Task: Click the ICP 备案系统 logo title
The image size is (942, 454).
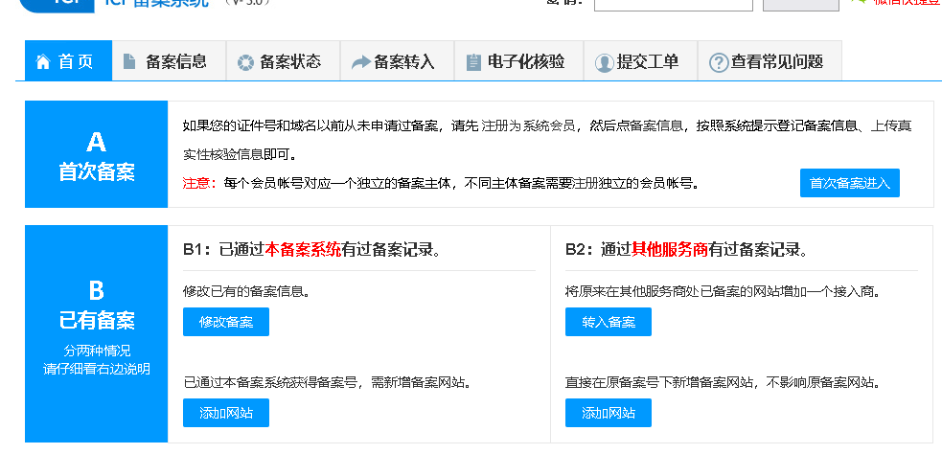Action: (x=153, y=4)
